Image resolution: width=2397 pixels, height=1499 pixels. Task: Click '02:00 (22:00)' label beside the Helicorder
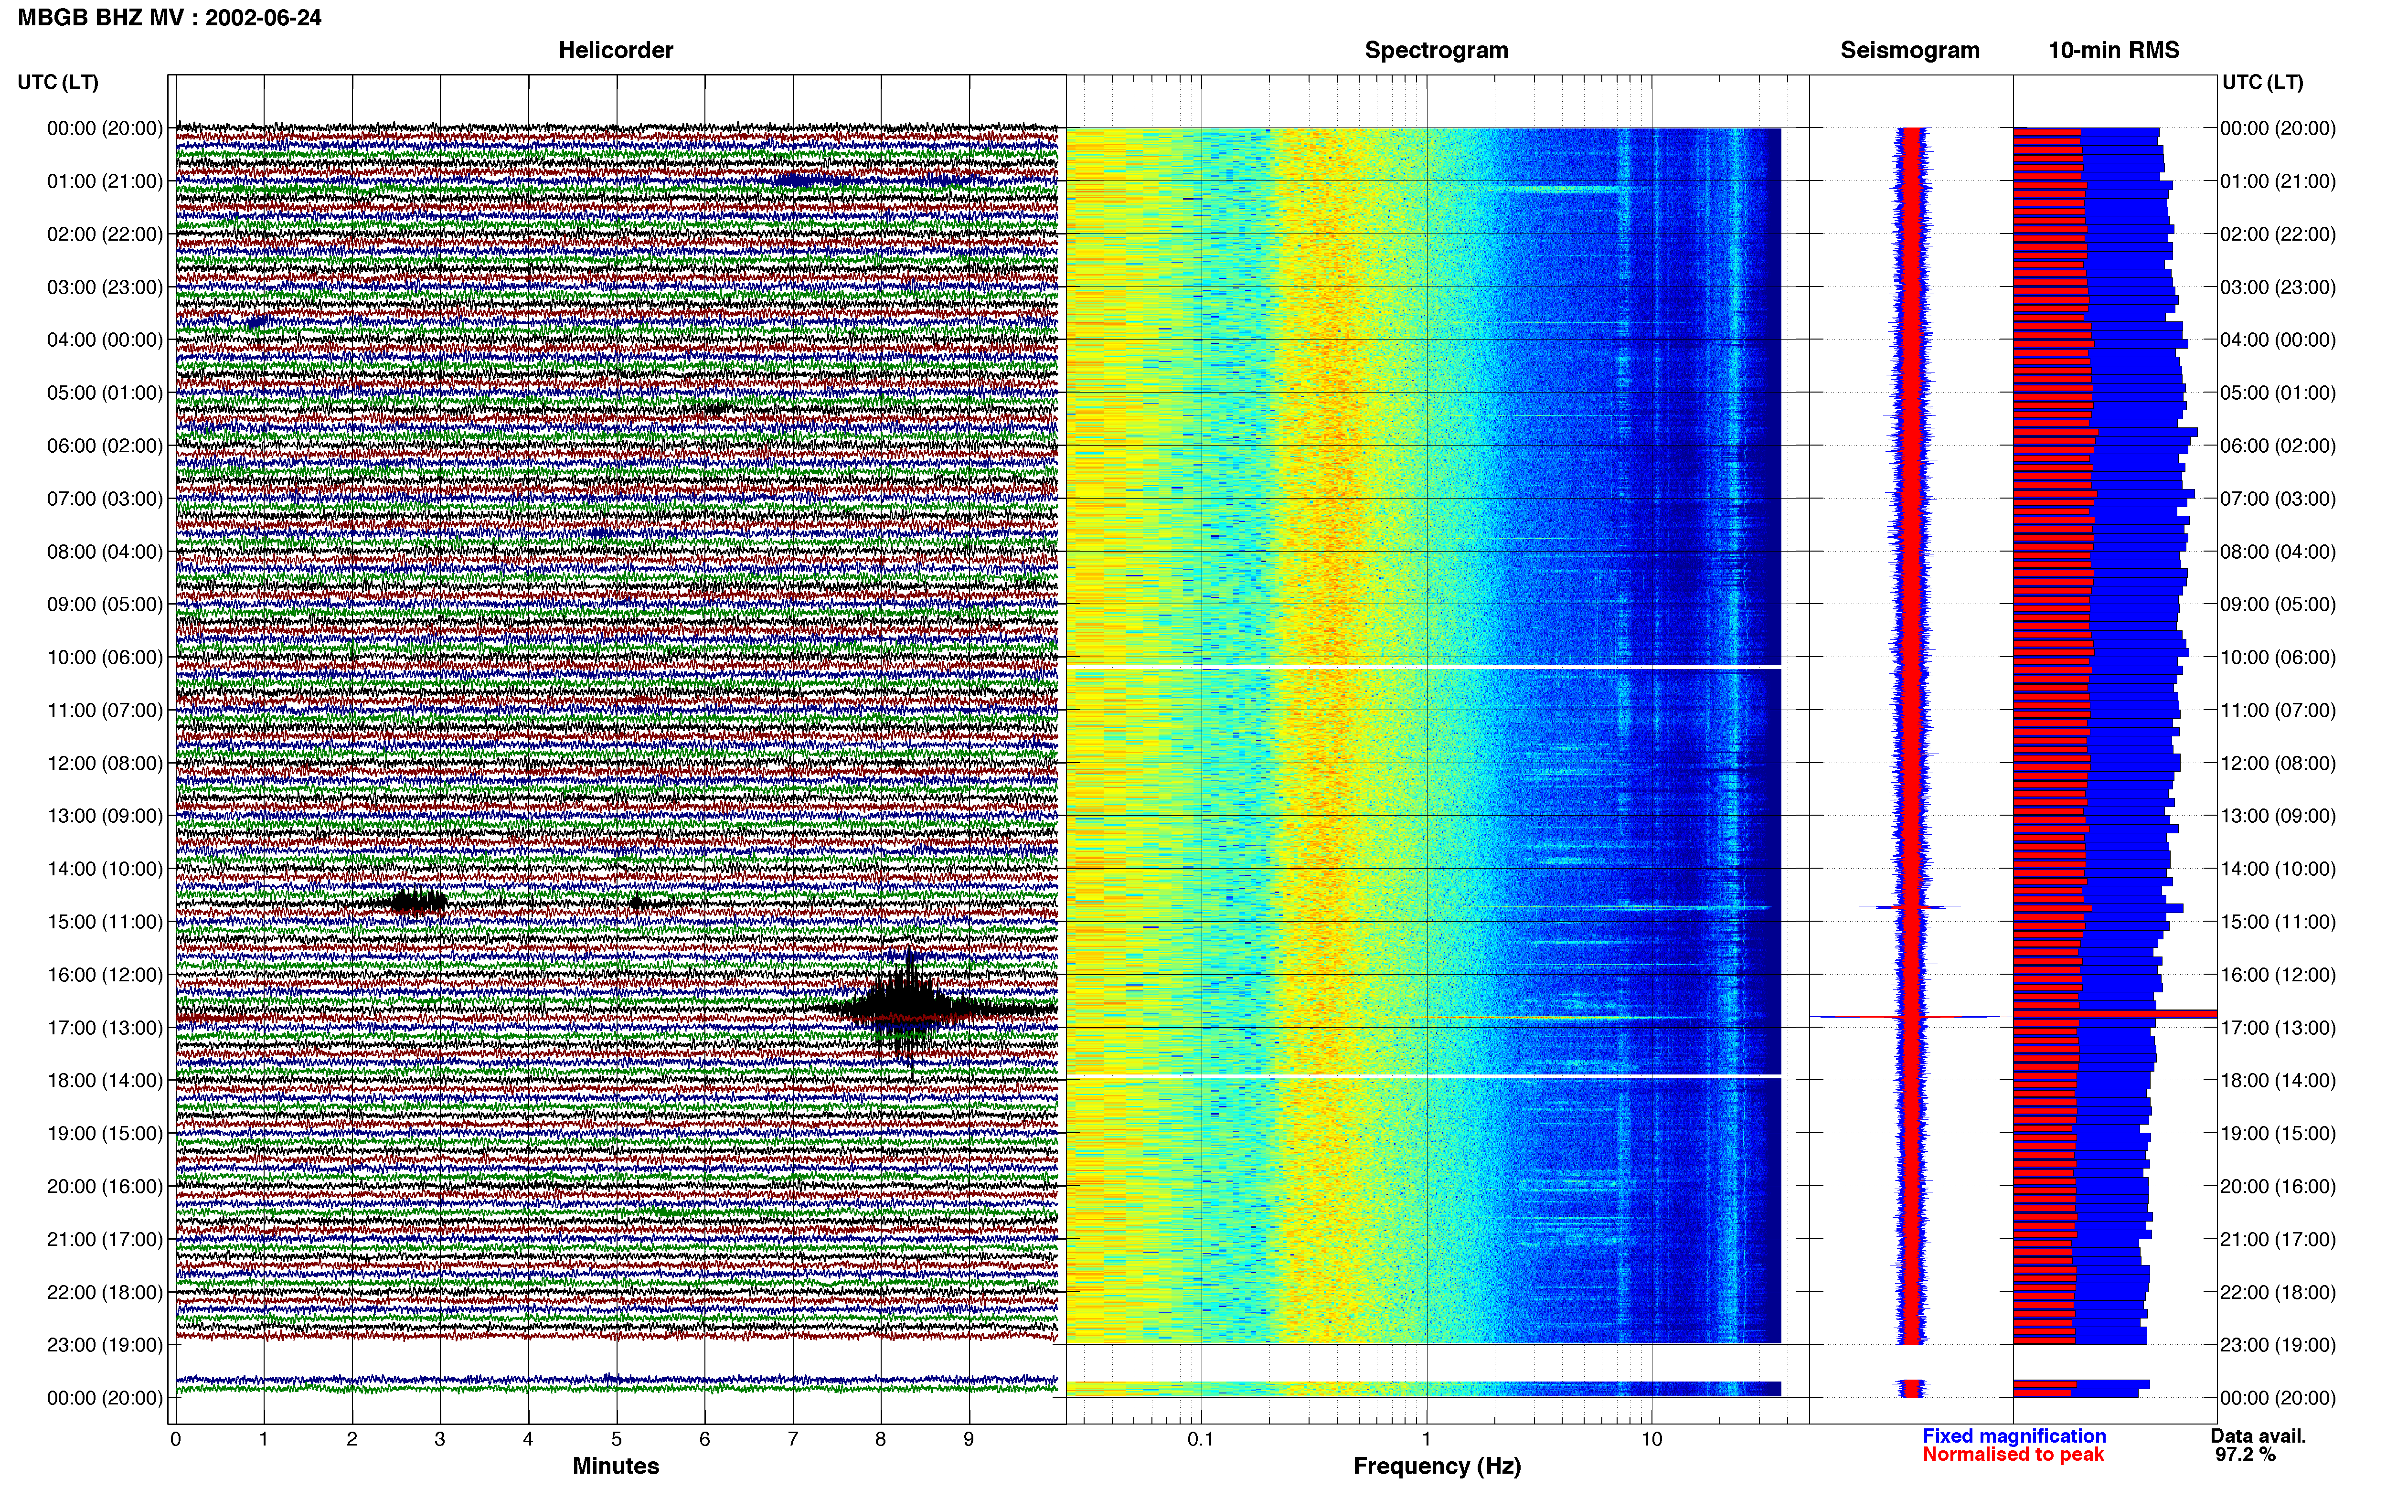tap(105, 234)
